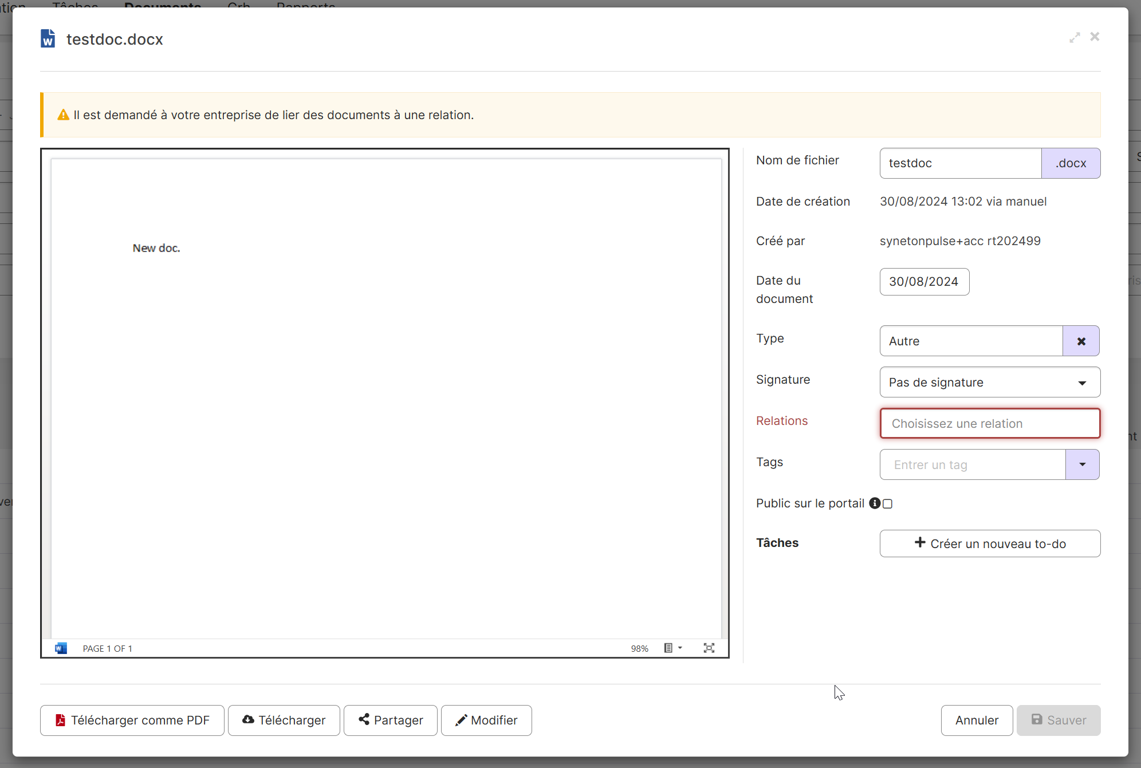Click the Modifier button
The height and width of the screenshot is (768, 1141).
pos(486,720)
